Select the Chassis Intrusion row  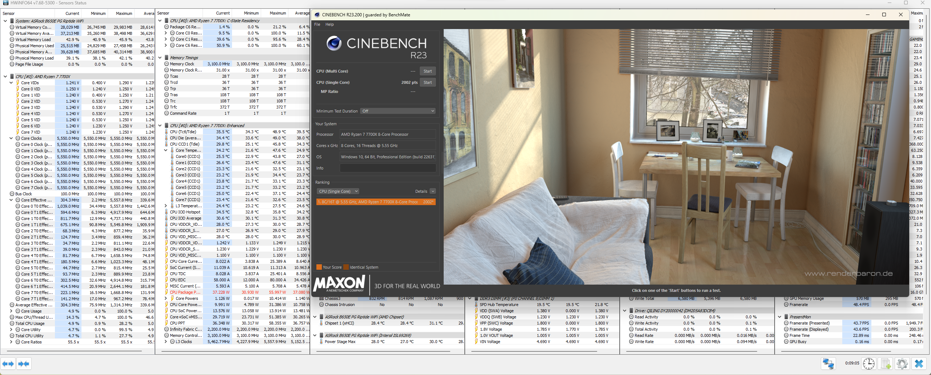(388, 305)
